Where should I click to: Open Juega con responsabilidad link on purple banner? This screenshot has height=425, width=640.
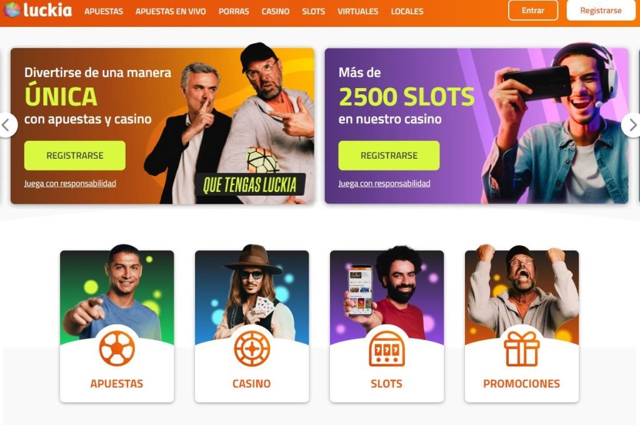tap(384, 183)
